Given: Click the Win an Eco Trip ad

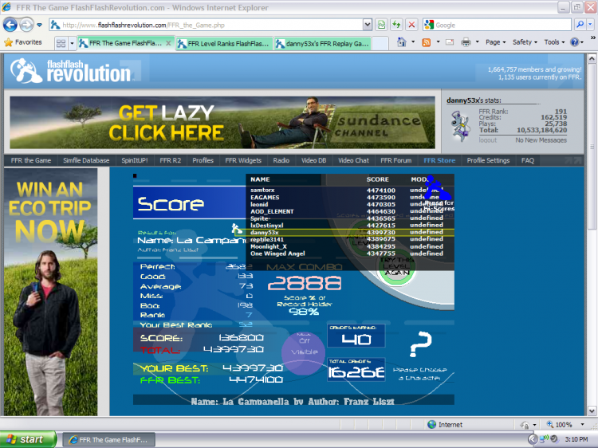Looking at the screenshot, I should point(50,292).
